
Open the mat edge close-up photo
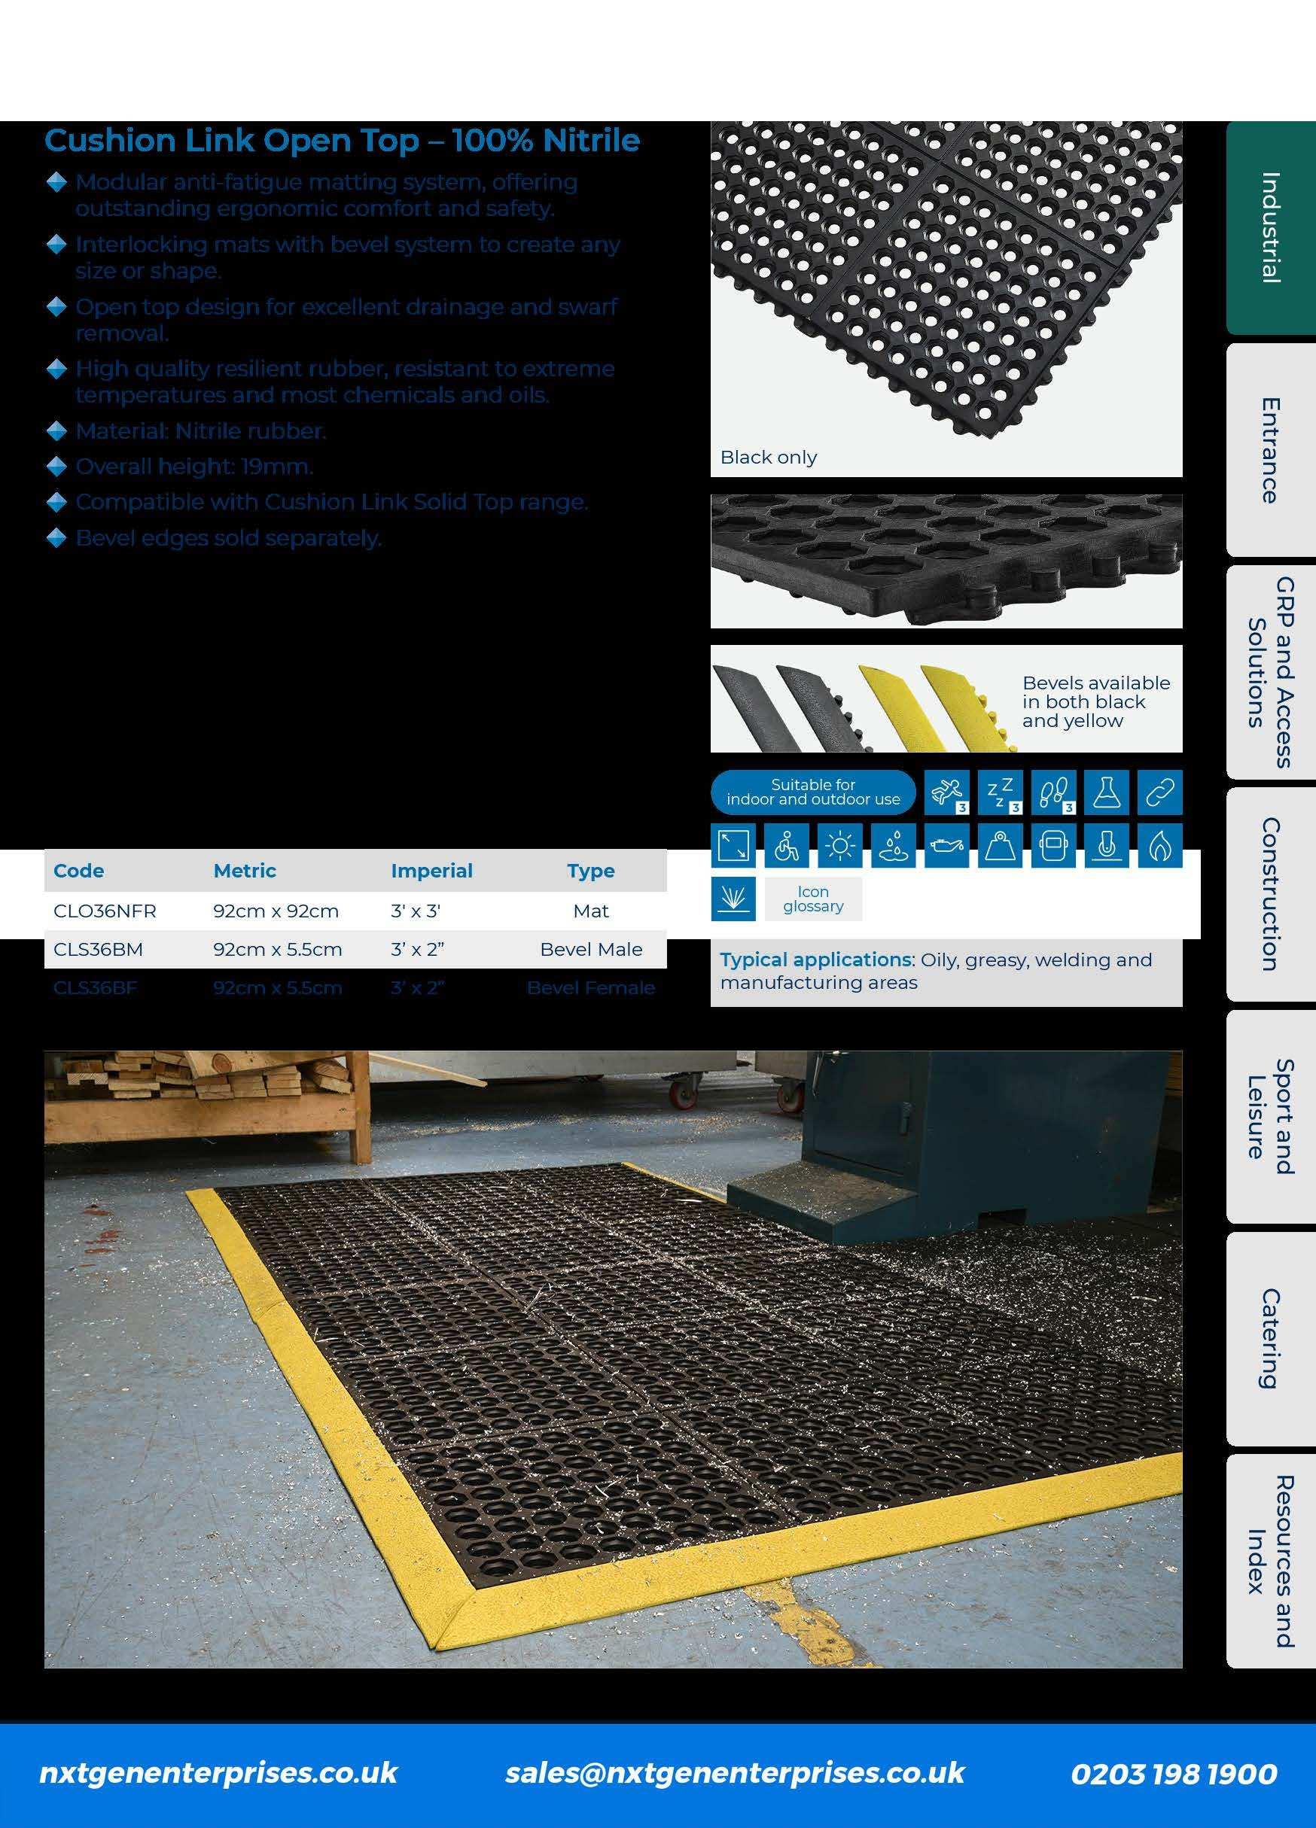pyautogui.click(x=946, y=561)
